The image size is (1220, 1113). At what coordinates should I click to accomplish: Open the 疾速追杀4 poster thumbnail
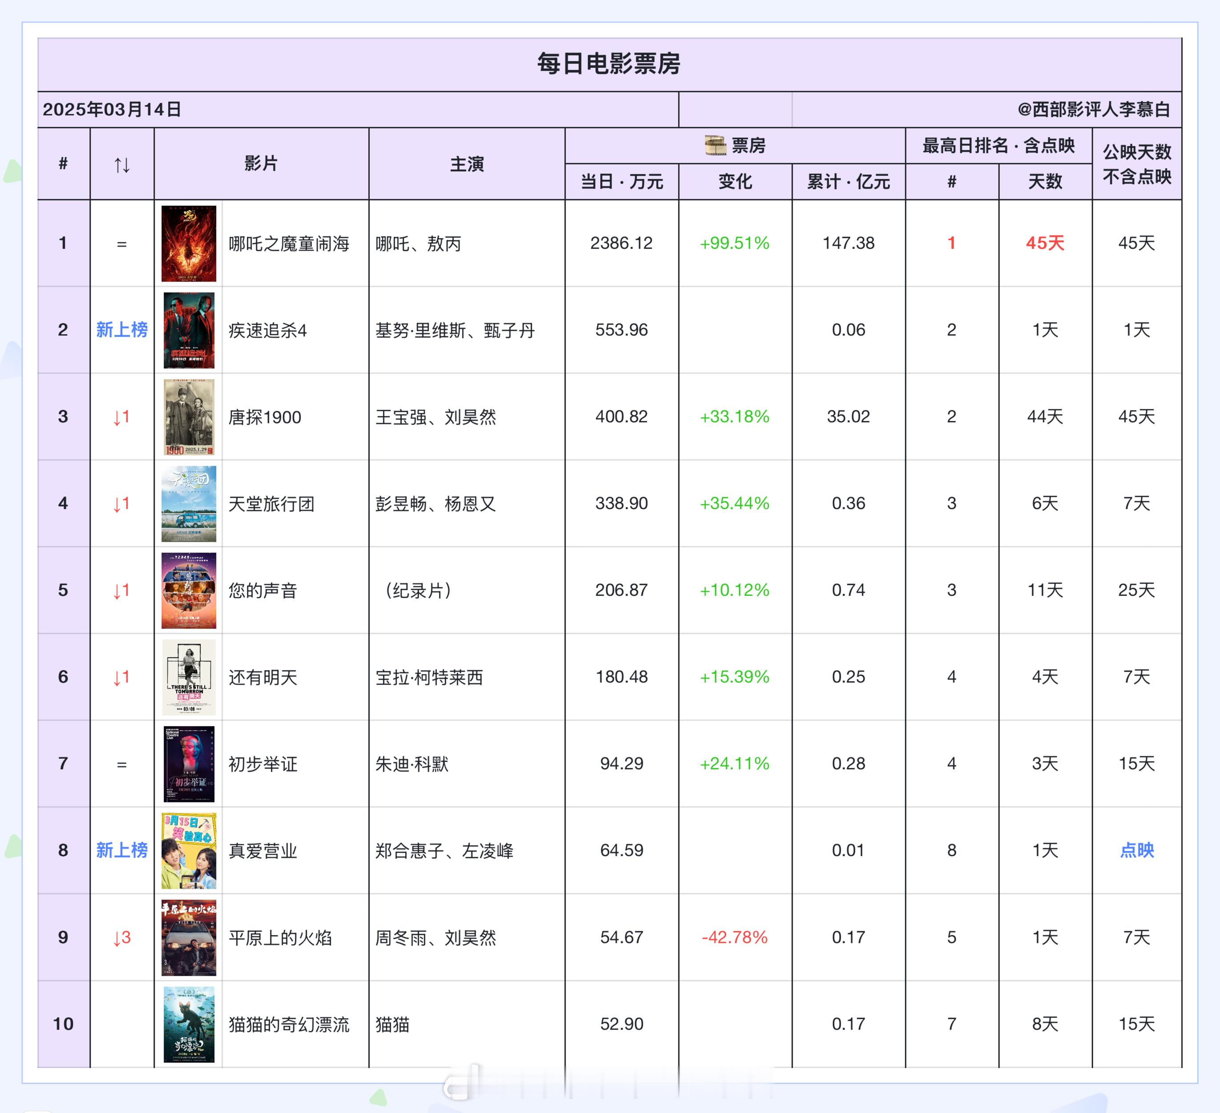point(189,330)
